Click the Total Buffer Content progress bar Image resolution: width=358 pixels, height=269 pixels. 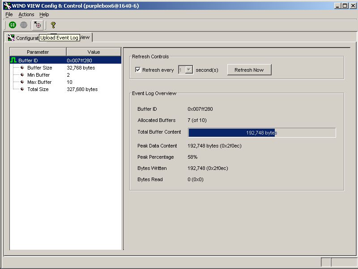pos(262,133)
